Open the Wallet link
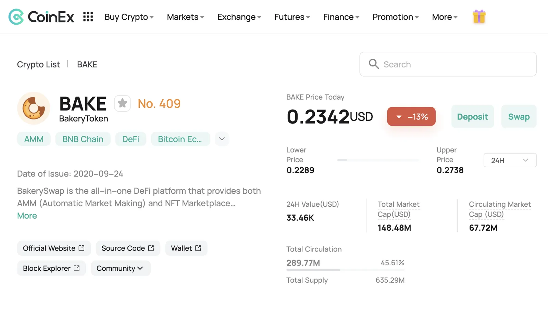548x309 pixels. tap(186, 248)
